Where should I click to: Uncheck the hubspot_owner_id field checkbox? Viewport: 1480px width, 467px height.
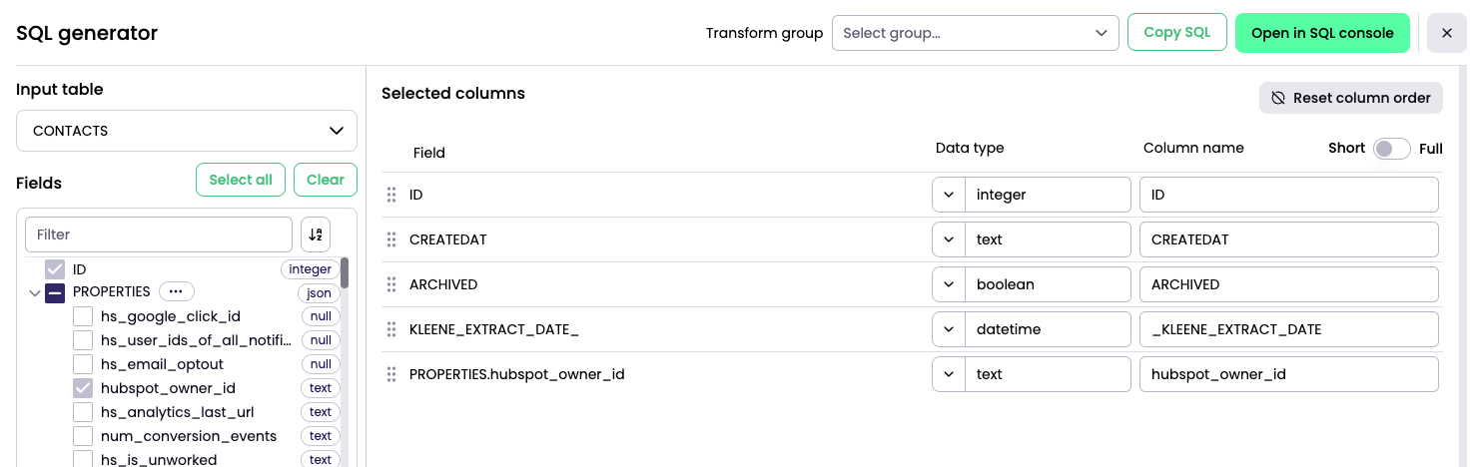coord(83,388)
